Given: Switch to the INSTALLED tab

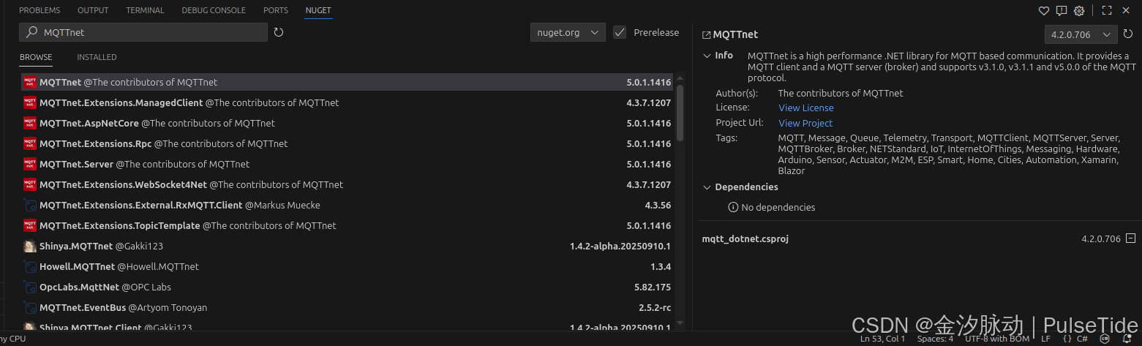Looking at the screenshot, I should coord(97,57).
